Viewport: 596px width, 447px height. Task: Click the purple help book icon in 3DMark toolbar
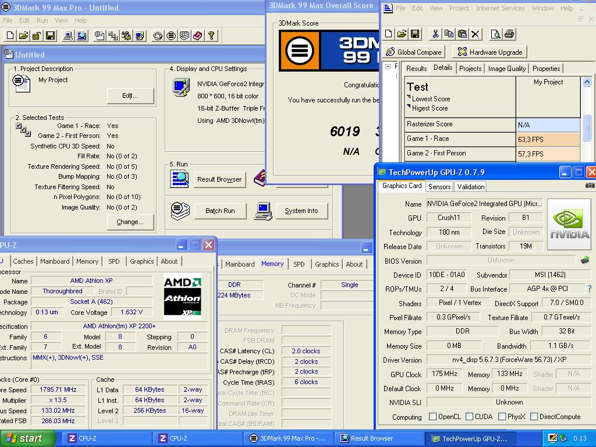198,36
